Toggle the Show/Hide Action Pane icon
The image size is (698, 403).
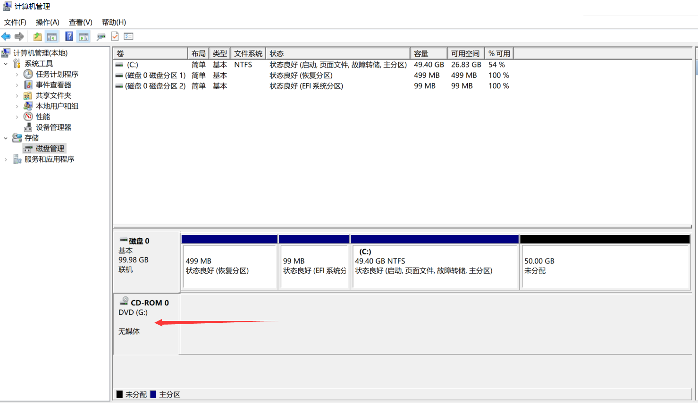pyautogui.click(x=84, y=36)
